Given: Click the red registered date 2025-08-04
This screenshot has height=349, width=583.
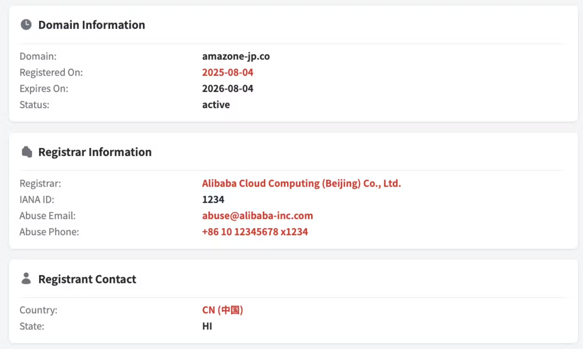Looking at the screenshot, I should pyautogui.click(x=227, y=72).
